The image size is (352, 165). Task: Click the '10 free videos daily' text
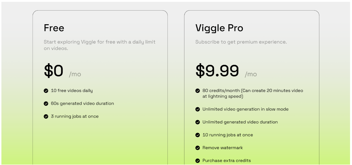(x=72, y=91)
